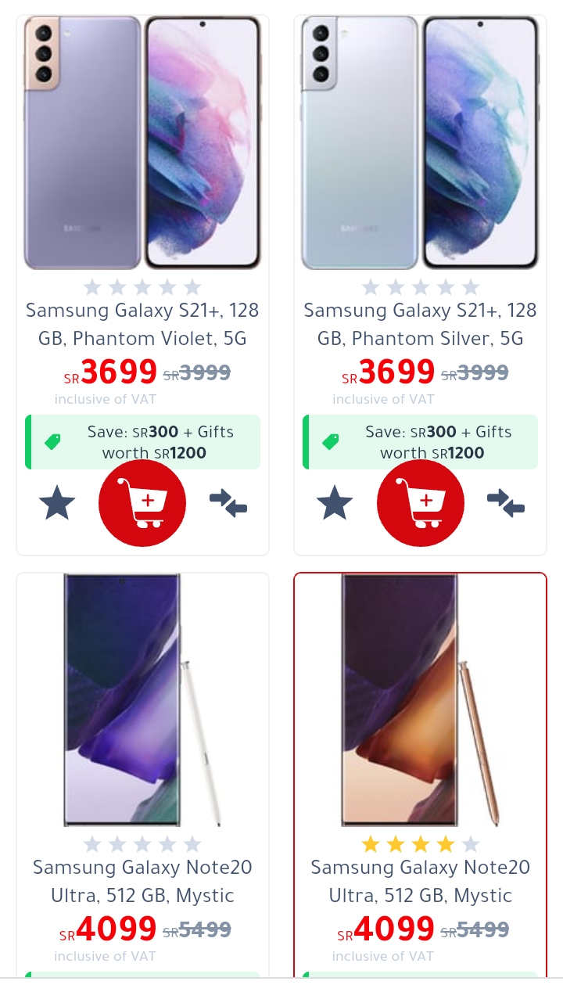The width and height of the screenshot is (563, 985).
Task: Favorite the Phantom Violet S21+ with star icon
Action: (57, 503)
